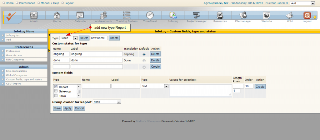Open the Calendar app icon

(80, 16)
